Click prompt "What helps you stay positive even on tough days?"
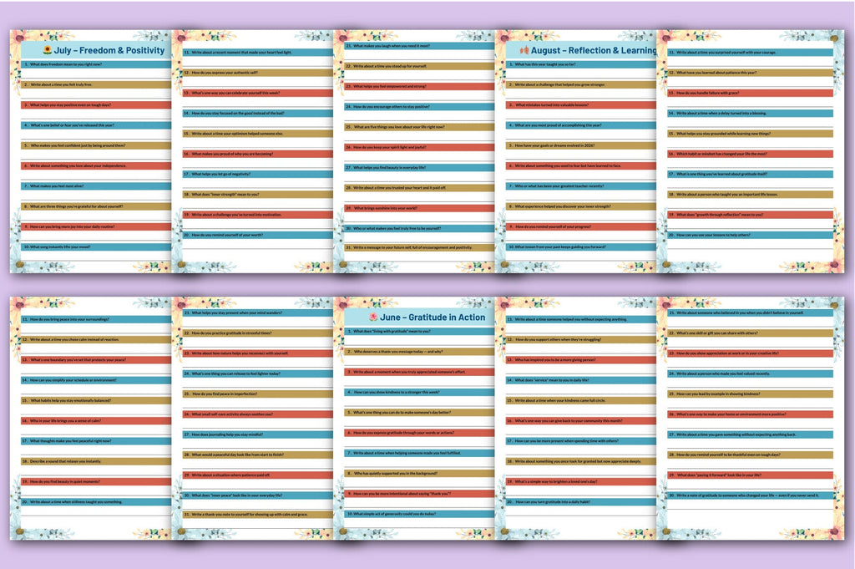The image size is (855, 569). pyautogui.click(x=96, y=104)
